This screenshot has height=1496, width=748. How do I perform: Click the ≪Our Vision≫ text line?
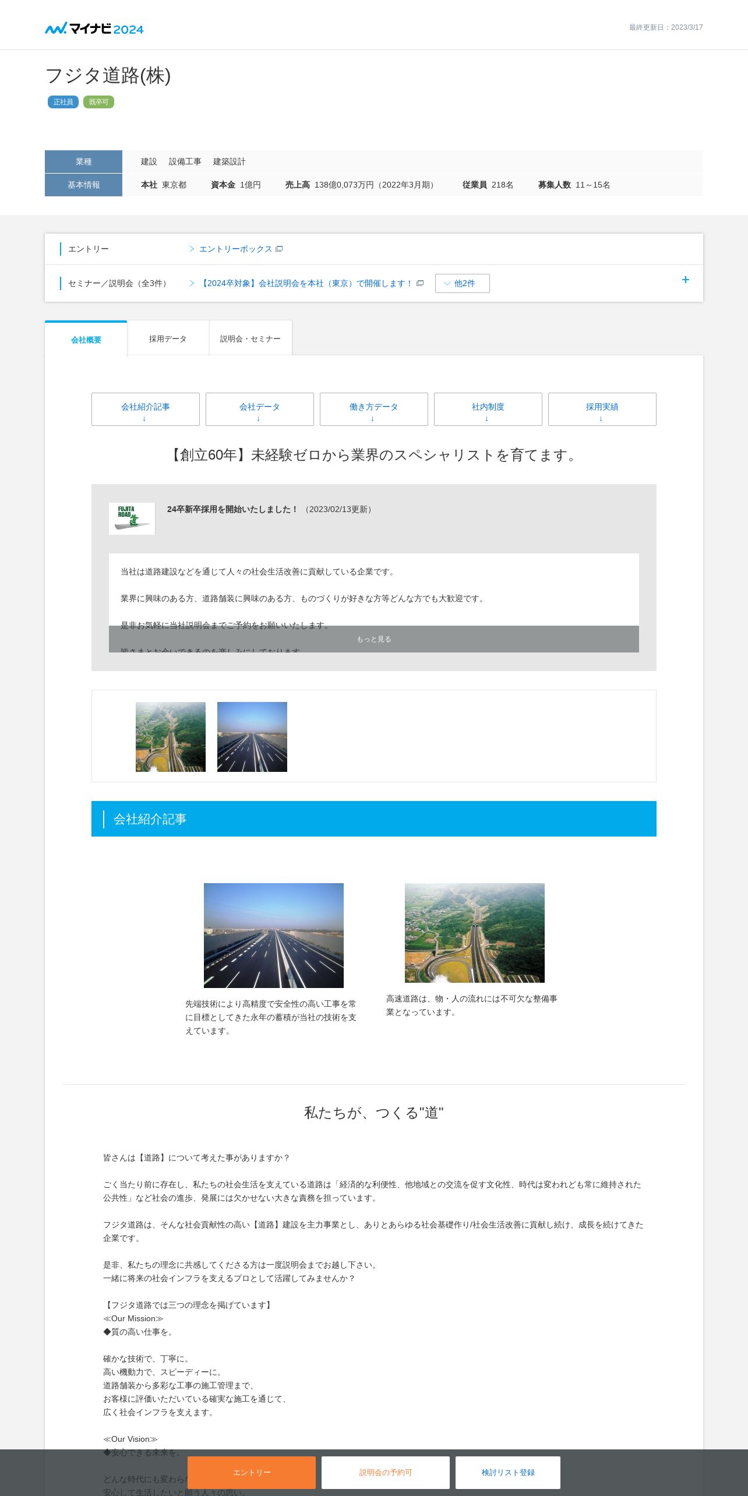[x=130, y=1439]
